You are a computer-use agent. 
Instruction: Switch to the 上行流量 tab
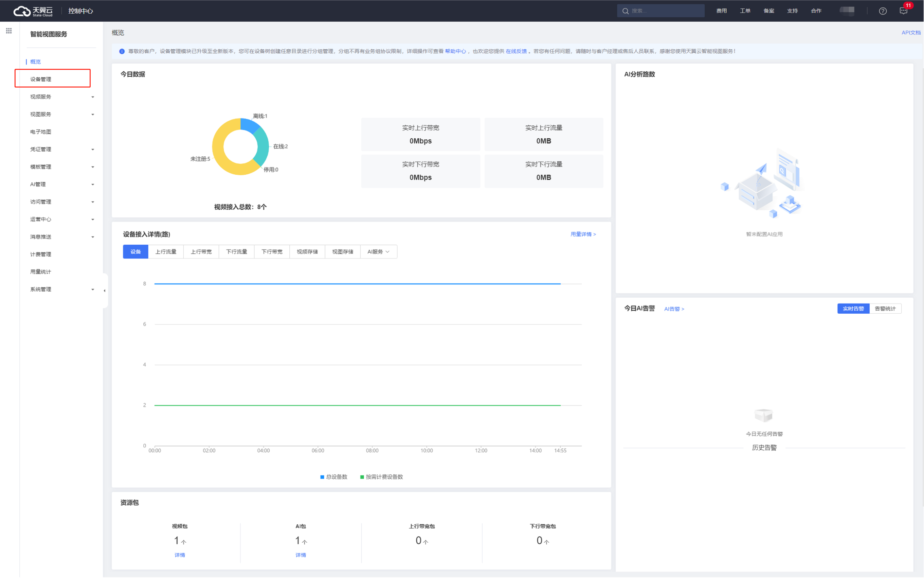tap(166, 252)
